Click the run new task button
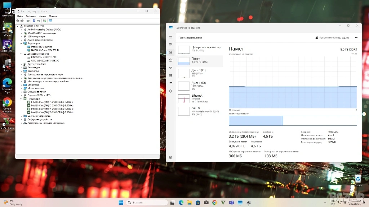Viewport: 369px width, 207px height. point(332,37)
